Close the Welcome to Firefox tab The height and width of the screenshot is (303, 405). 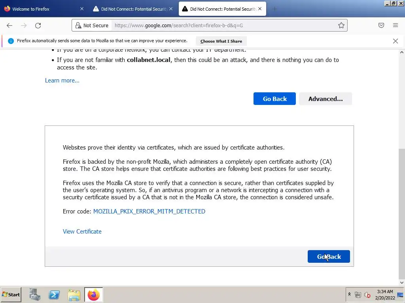tap(81, 9)
